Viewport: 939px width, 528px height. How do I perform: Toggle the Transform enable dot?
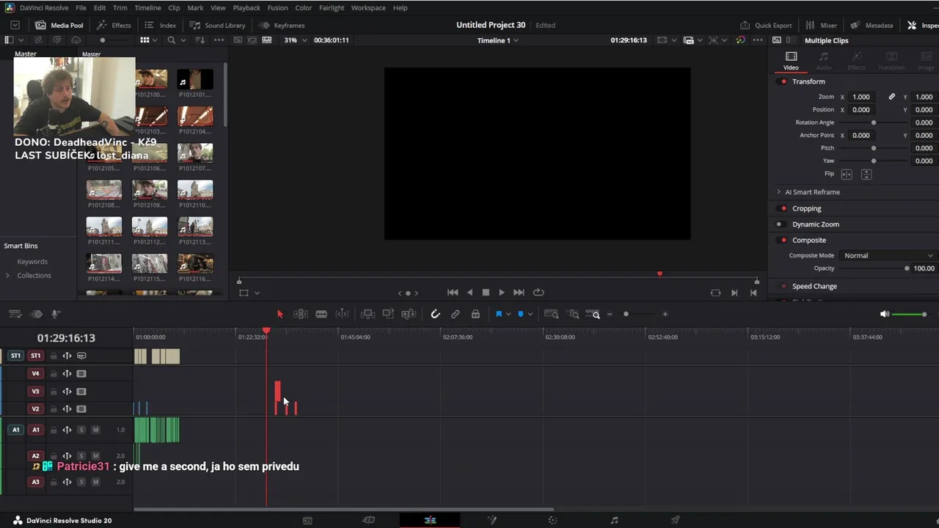coord(783,81)
